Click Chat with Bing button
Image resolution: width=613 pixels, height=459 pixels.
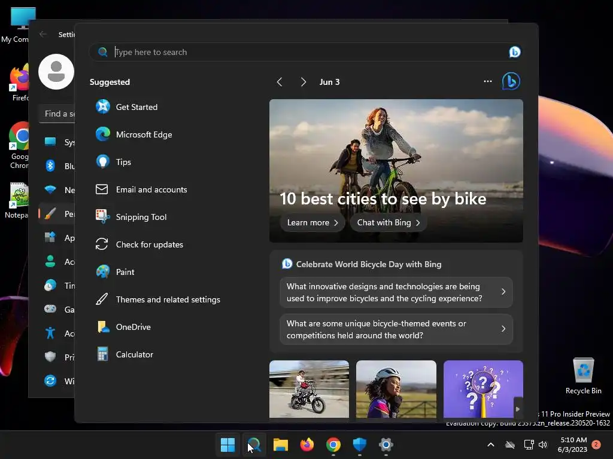coord(388,222)
